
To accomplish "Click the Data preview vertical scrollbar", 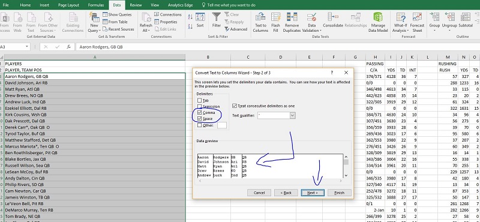I will tap(346, 166).
